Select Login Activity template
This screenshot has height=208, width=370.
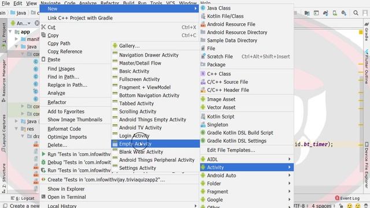pyautogui.click(x=156, y=136)
